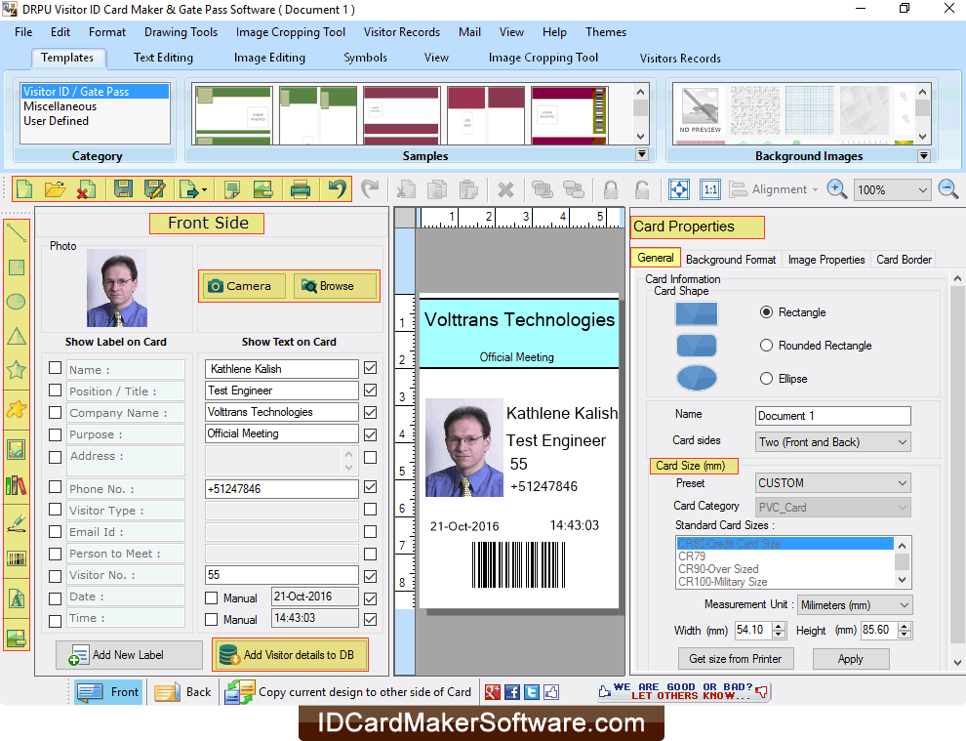The width and height of the screenshot is (966, 741).
Task: Click Get size from Printer button
Action: tap(736, 659)
